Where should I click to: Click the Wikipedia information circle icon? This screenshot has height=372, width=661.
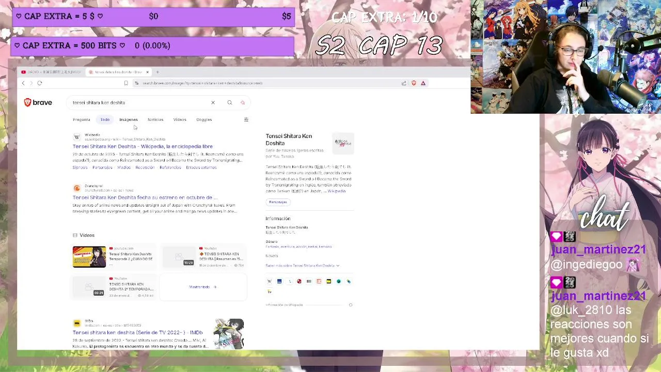pyautogui.click(x=351, y=305)
